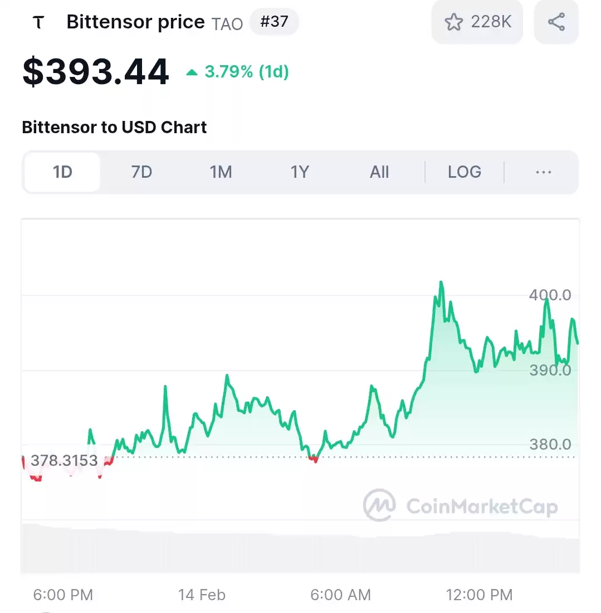
Task: Add TAO to watchlist via star icon
Action: pos(454,22)
